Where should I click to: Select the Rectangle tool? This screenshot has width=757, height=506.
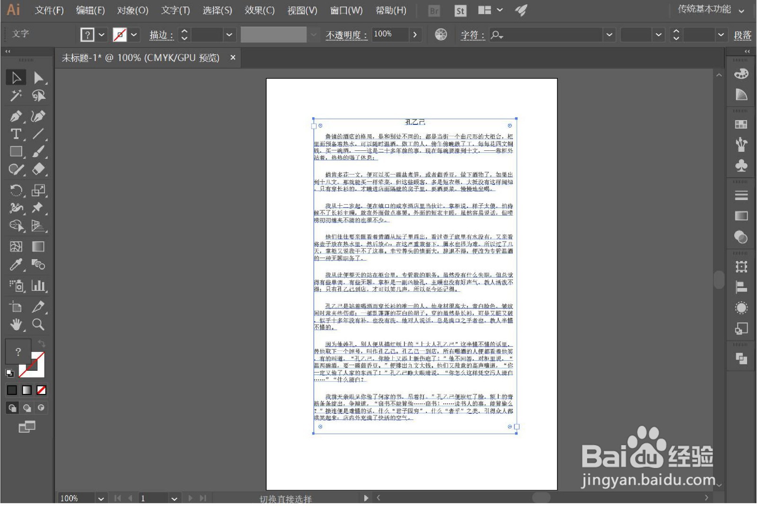[16, 151]
